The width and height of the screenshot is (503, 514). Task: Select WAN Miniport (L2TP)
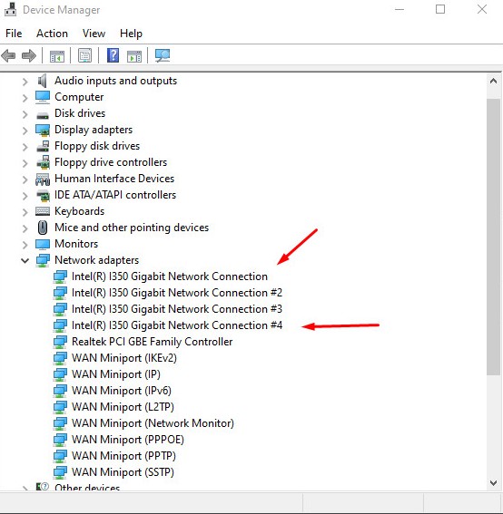pyautogui.click(x=123, y=407)
